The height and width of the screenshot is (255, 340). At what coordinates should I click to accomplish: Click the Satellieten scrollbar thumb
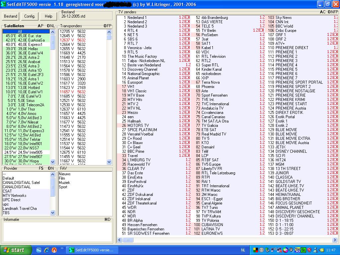click(x=52, y=42)
